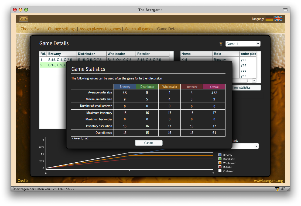Click Distributor header in rounds table
The image size is (301, 206).
[91, 54]
